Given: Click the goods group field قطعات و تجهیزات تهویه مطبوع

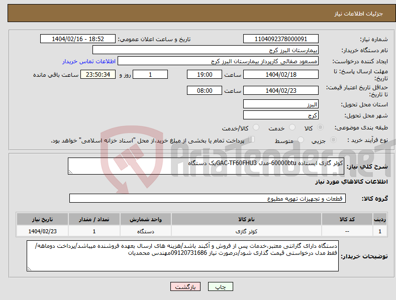Looking at the screenshot, I should [x=208, y=198].
